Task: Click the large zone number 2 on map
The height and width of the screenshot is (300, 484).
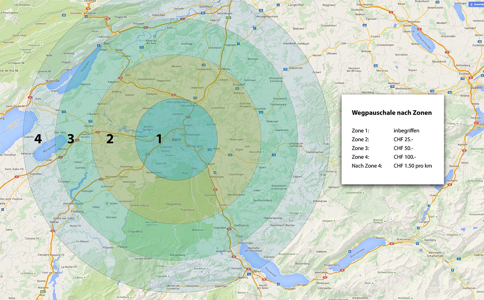Action: 110,139
